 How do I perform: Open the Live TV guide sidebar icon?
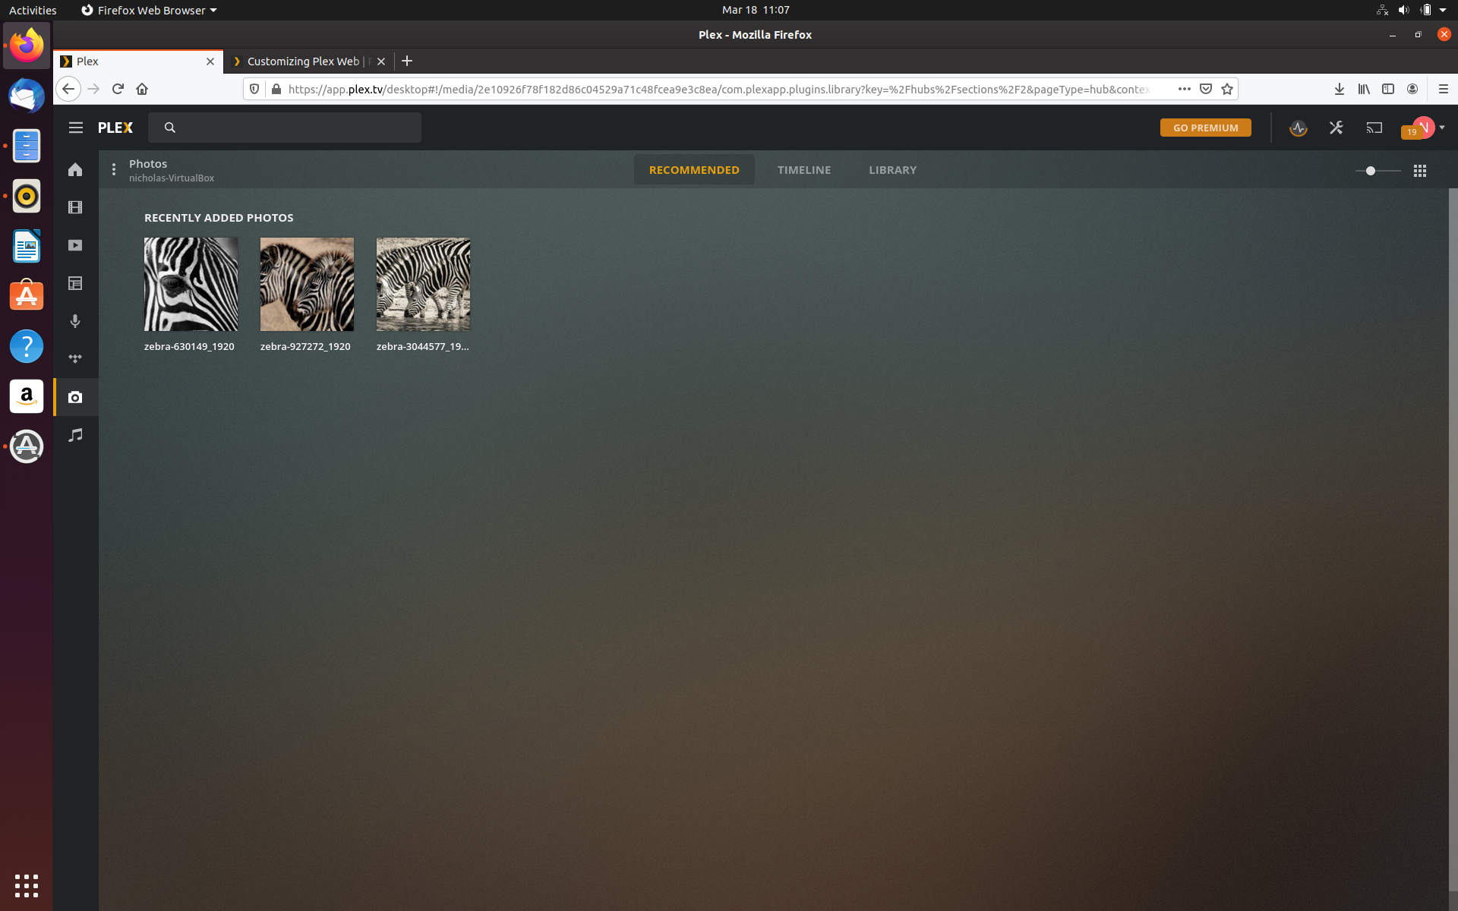[75, 283]
